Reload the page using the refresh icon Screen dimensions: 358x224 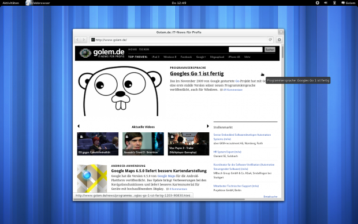(x=270, y=40)
